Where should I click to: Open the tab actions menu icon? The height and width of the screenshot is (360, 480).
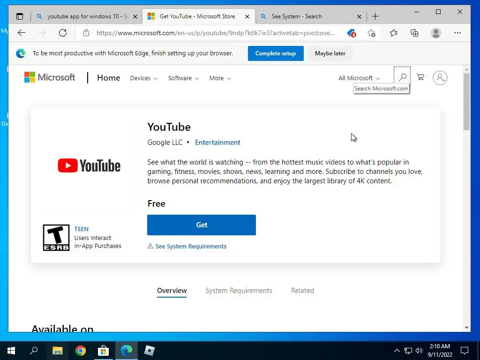20,16
